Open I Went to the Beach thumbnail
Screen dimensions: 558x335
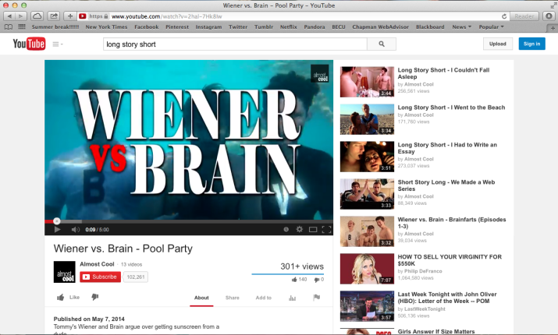point(367,119)
